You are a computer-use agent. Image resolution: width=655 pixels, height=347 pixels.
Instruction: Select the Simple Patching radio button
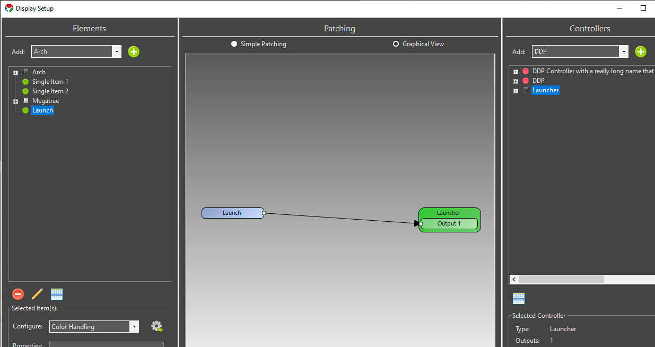(234, 44)
